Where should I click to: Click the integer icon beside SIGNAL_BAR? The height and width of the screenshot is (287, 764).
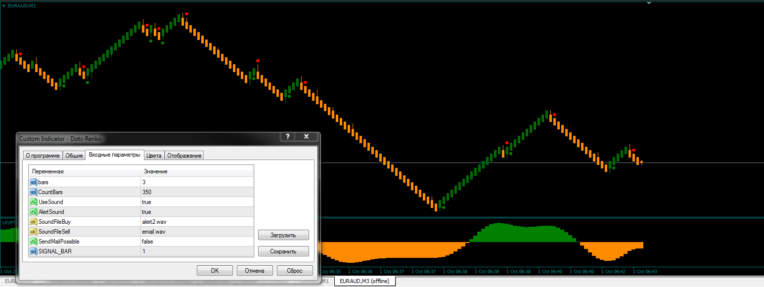pos(34,251)
